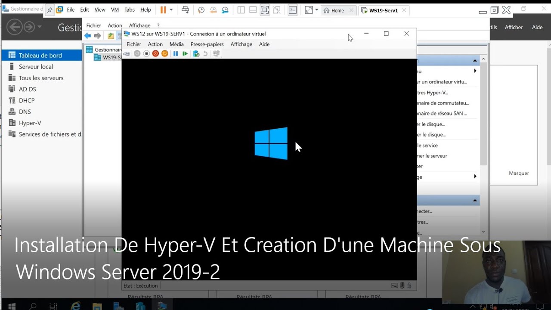Click the up-folder icon in Hyper-V Manager
Viewport: 551px width, 310px height.
pyautogui.click(x=111, y=36)
